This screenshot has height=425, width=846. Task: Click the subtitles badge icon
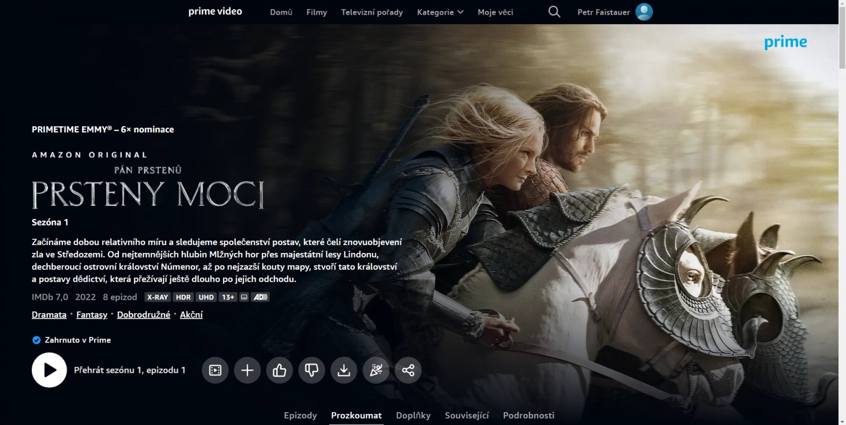[x=244, y=297]
